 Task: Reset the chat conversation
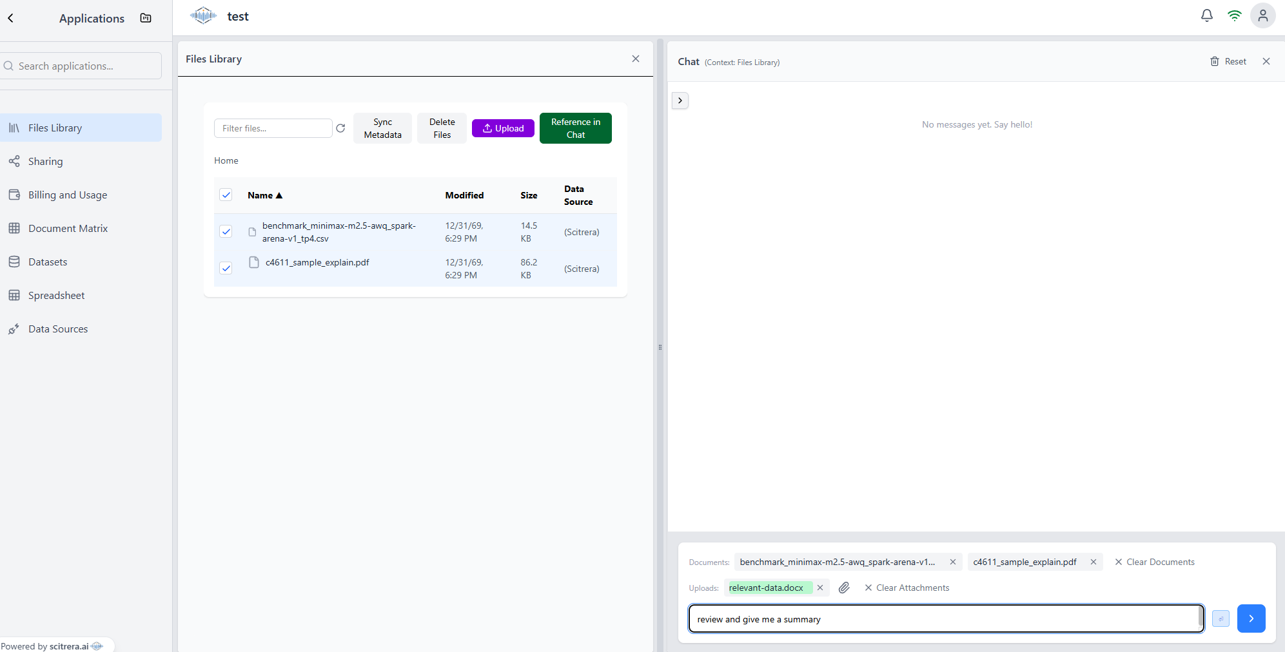(x=1228, y=61)
